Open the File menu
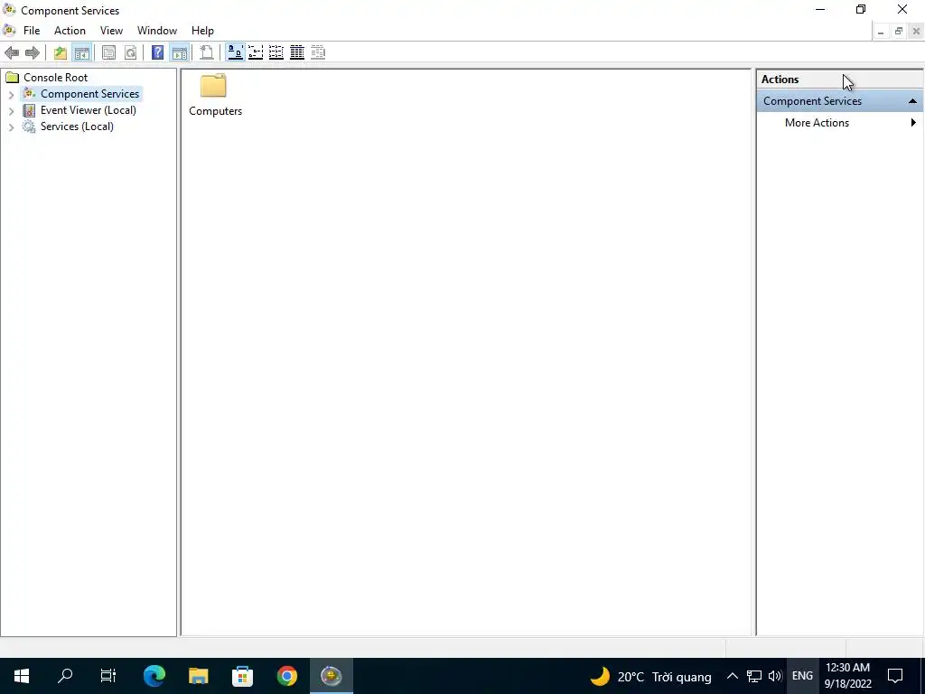This screenshot has height=694, width=925. click(x=32, y=31)
